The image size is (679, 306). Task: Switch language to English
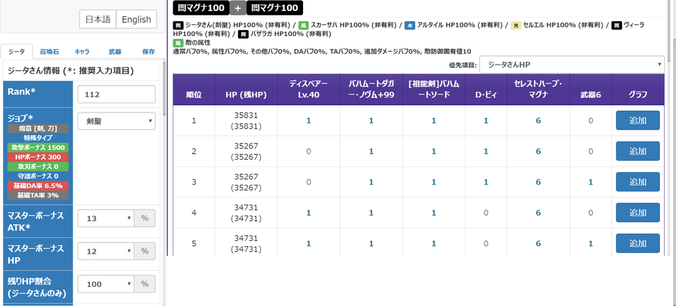[x=136, y=20]
